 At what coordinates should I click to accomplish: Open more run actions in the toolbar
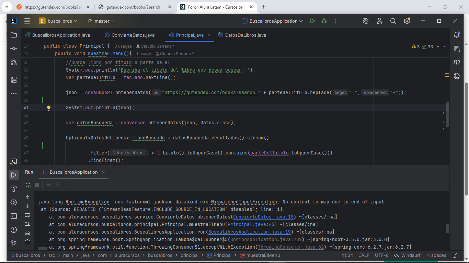(336, 21)
